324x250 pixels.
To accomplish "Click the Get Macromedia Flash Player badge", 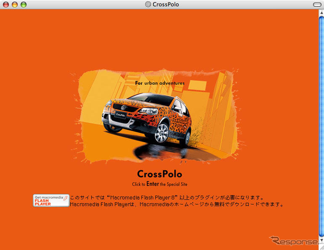I will [51, 200].
